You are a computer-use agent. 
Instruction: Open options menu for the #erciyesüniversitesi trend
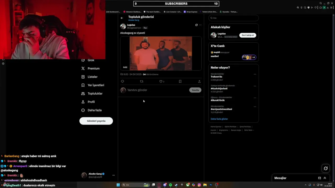255,107
